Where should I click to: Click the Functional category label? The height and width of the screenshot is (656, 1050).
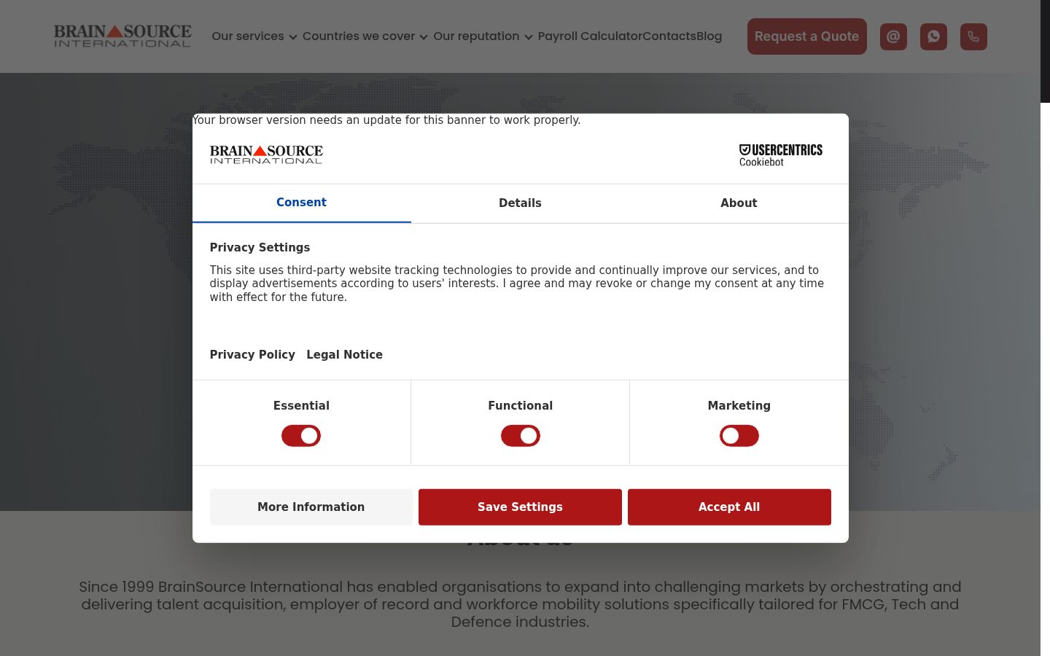click(520, 406)
